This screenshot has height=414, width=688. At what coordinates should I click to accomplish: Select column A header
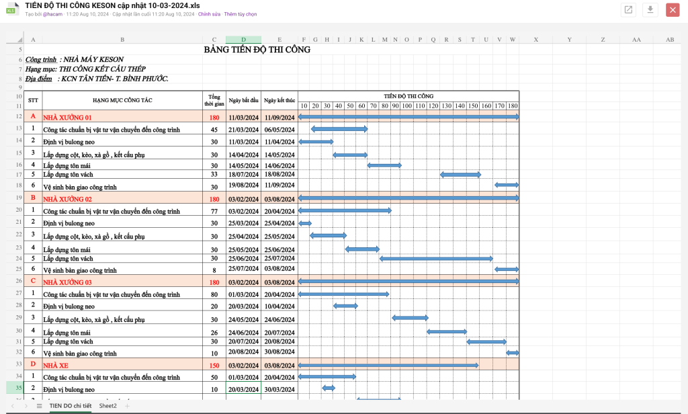coord(33,40)
